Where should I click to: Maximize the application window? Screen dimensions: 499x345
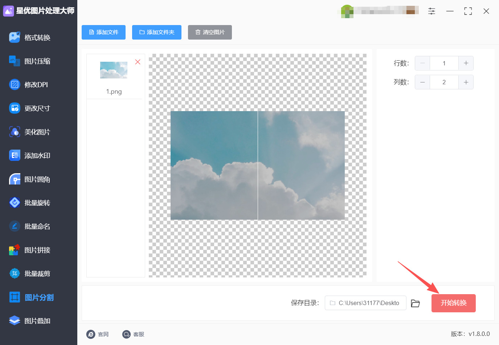[468, 11]
